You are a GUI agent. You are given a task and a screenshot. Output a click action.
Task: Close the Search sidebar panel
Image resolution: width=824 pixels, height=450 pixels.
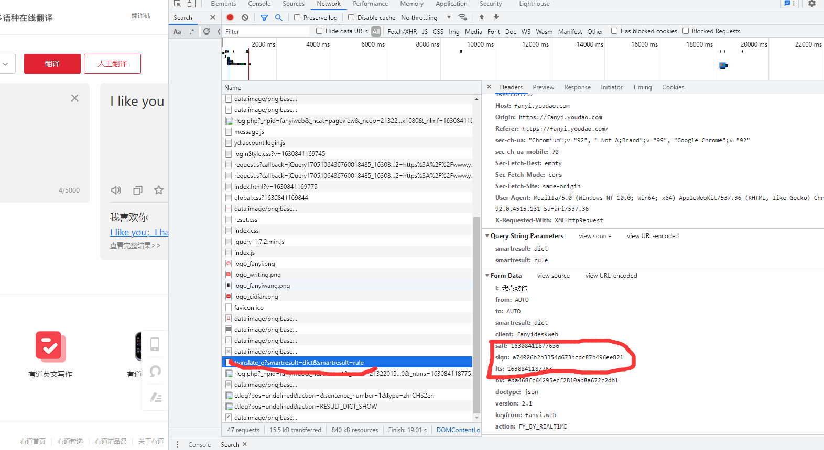coord(212,17)
